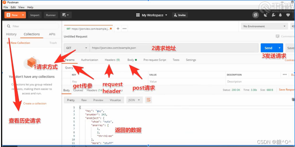
Task: Switch response view to Visualize
Action: [x=115, y=100]
